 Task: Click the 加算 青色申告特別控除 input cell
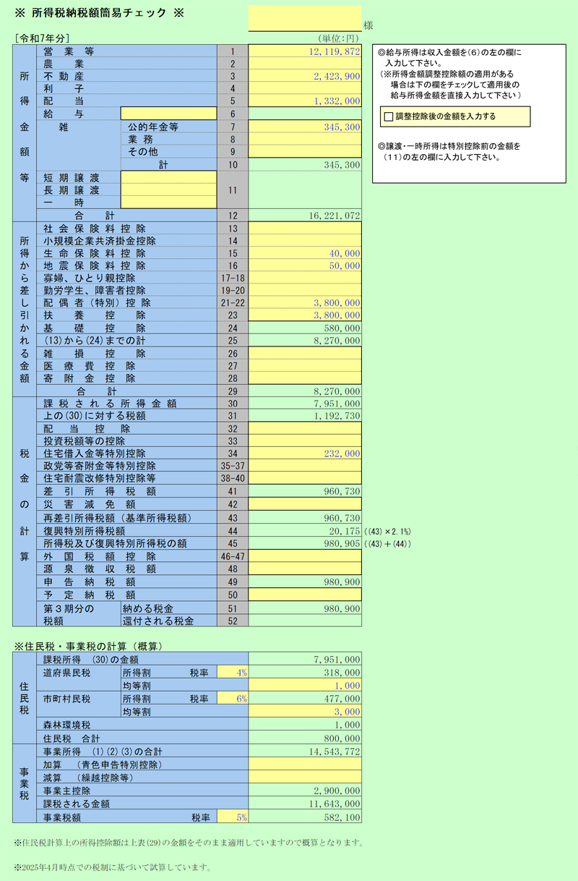pyautogui.click(x=305, y=764)
